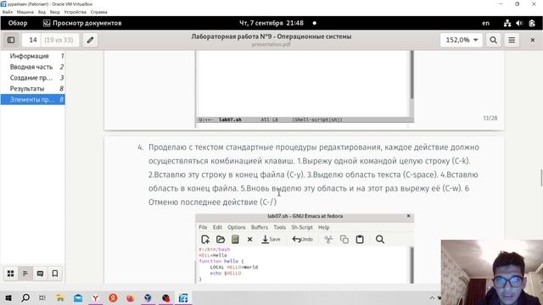Open Yandex Browser 'Y' taskbar icon
Screen dimensions: 543x305
[x=95, y=297]
